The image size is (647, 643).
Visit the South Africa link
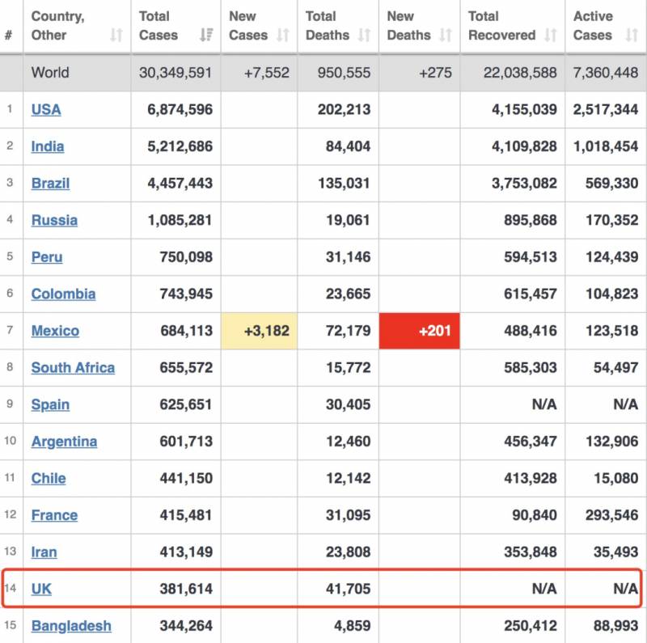[73, 367]
